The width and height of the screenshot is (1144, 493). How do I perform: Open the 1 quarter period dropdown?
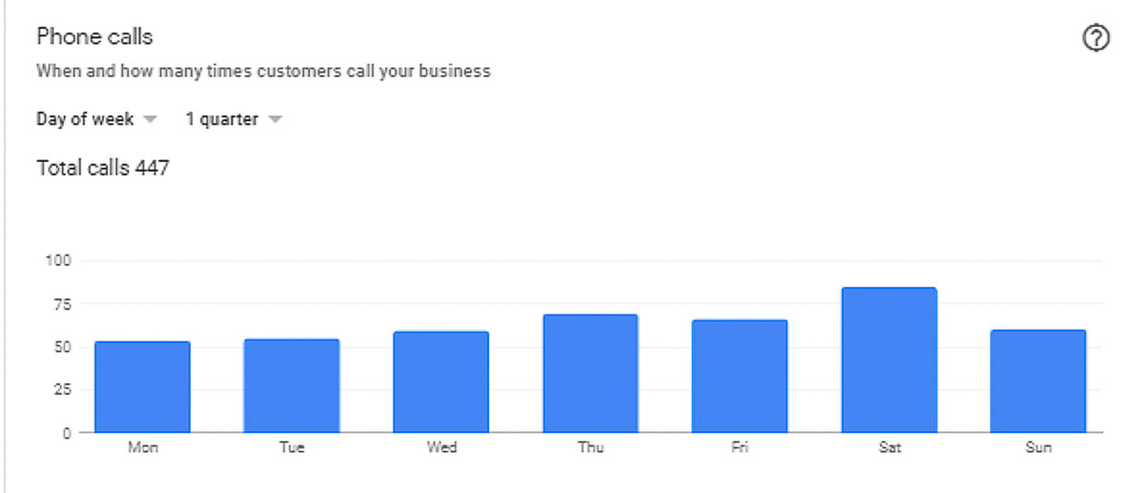pyautogui.click(x=235, y=119)
